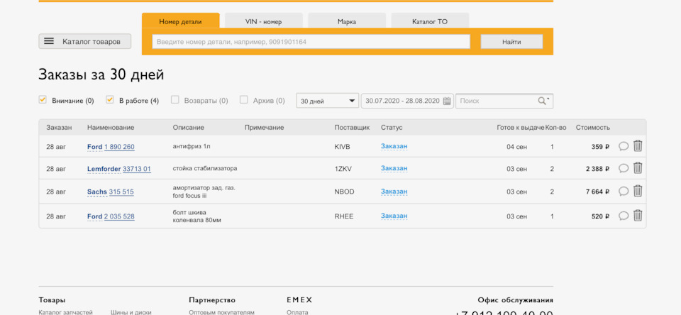
Task: Expand Заказан status for Sachs row
Action: coord(394,191)
